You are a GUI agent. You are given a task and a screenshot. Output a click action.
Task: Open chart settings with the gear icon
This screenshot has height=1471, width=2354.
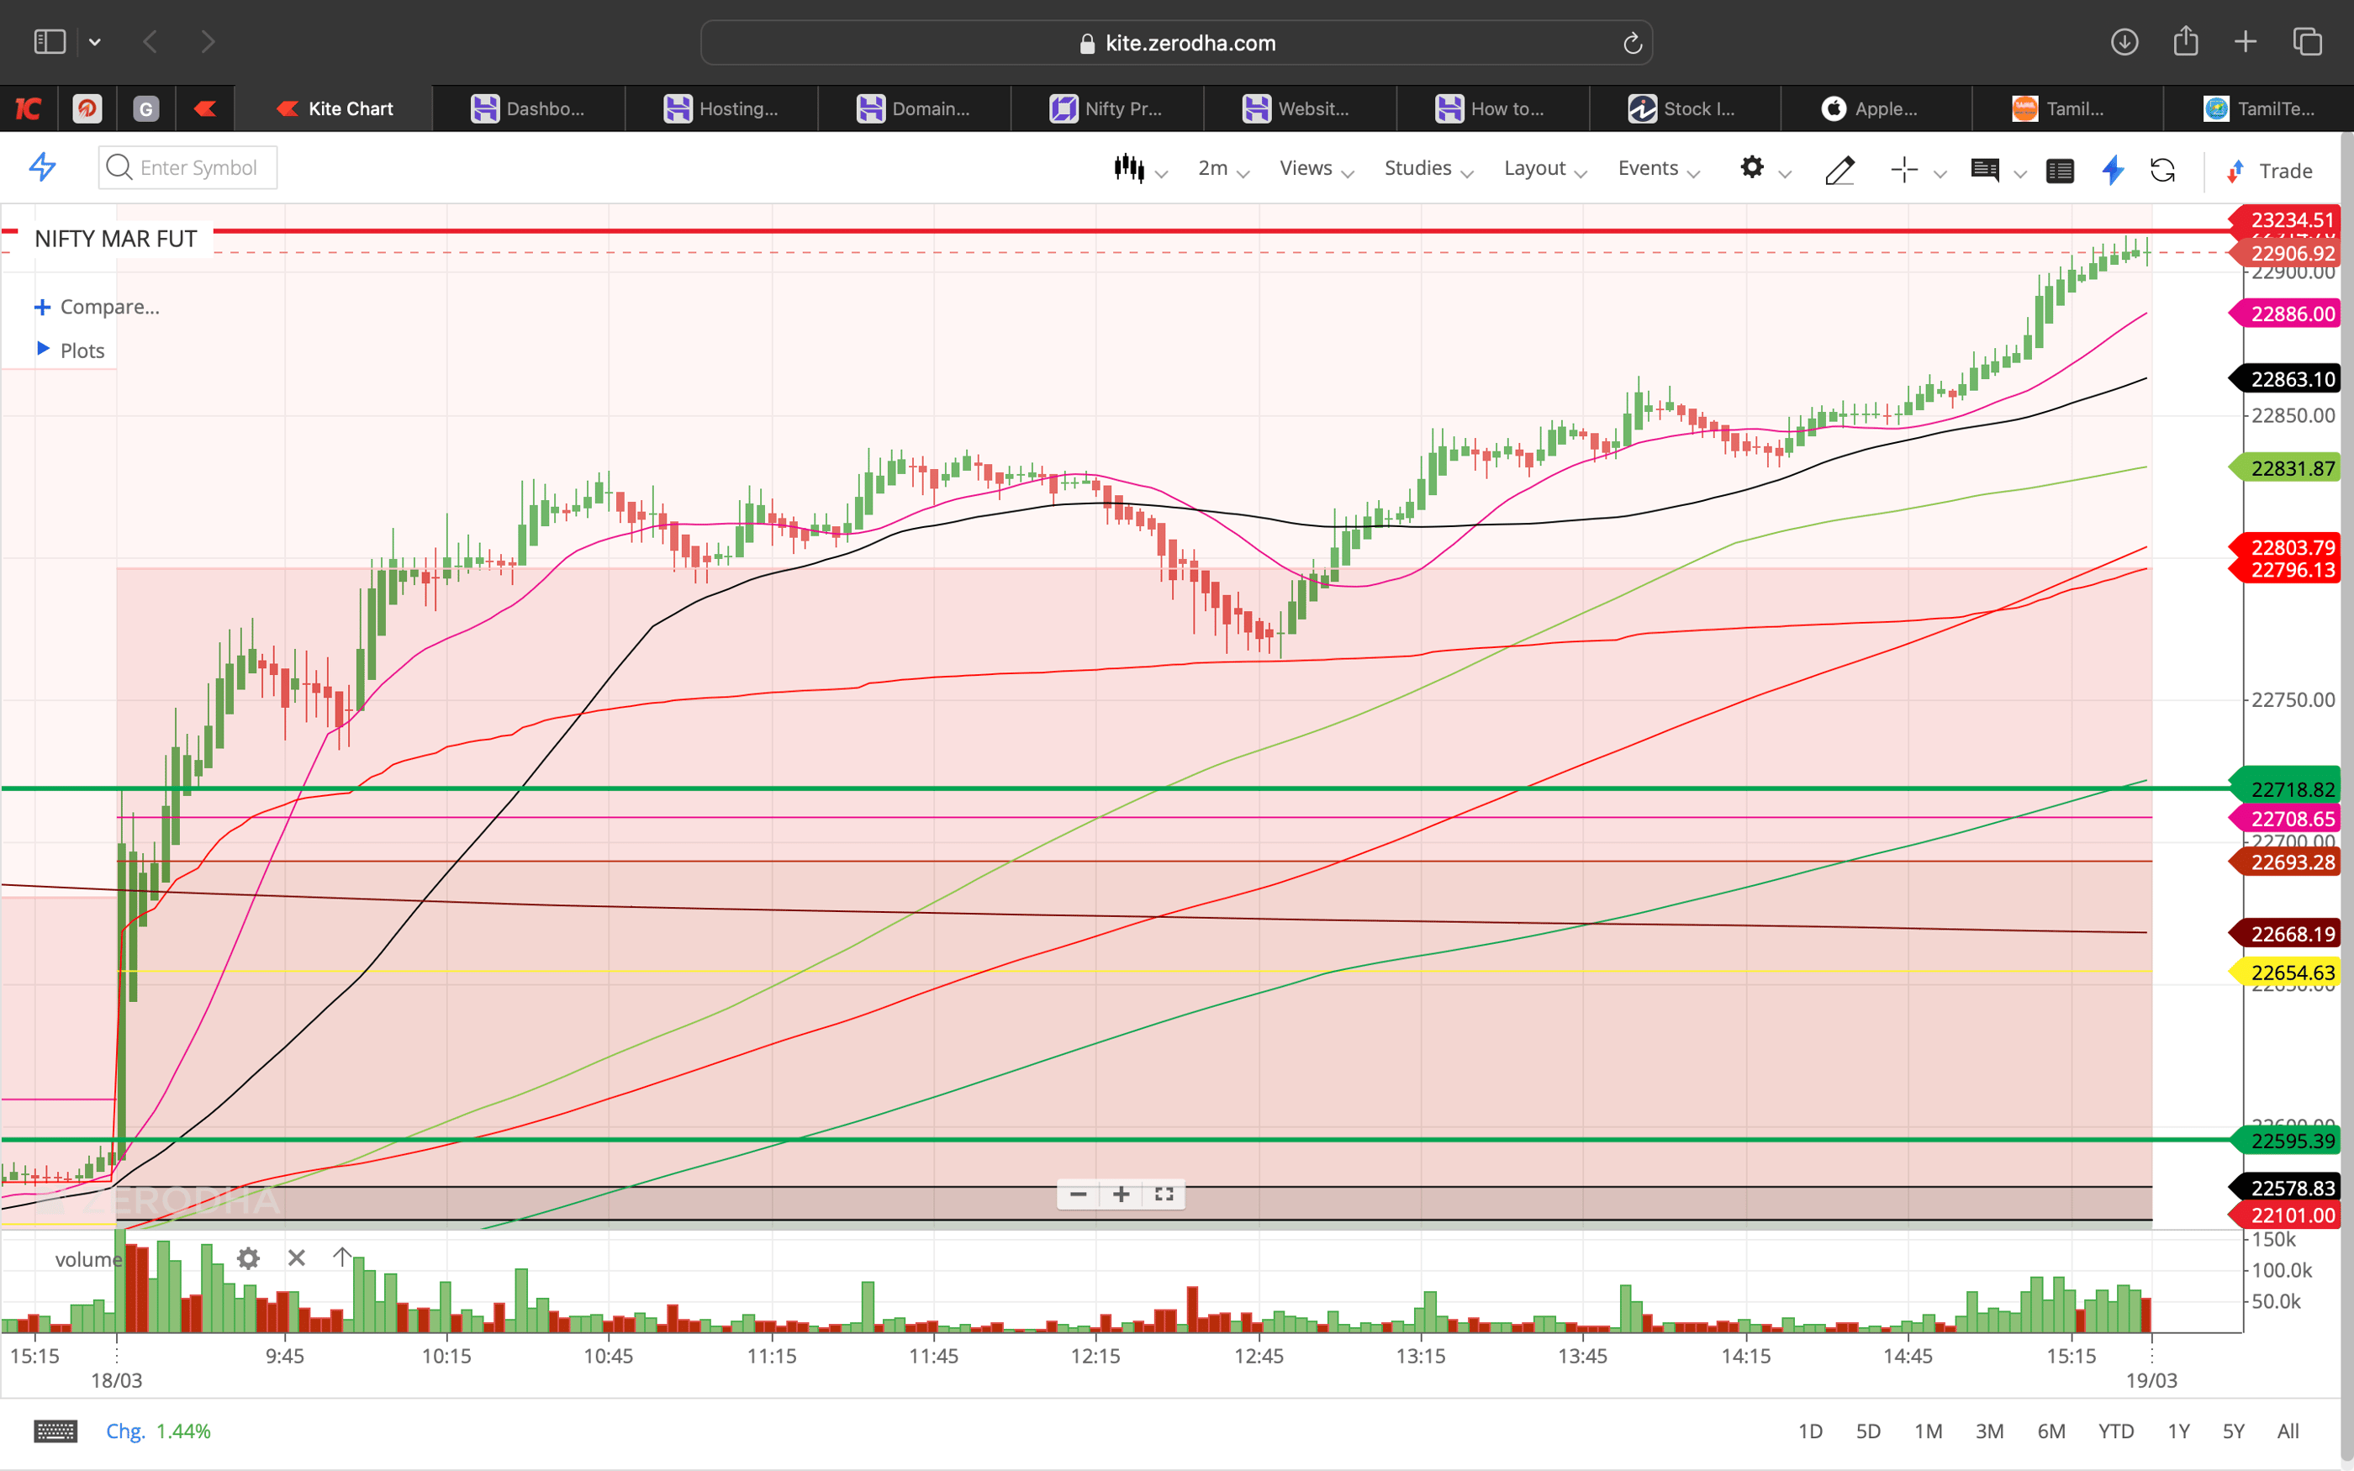(x=1753, y=168)
